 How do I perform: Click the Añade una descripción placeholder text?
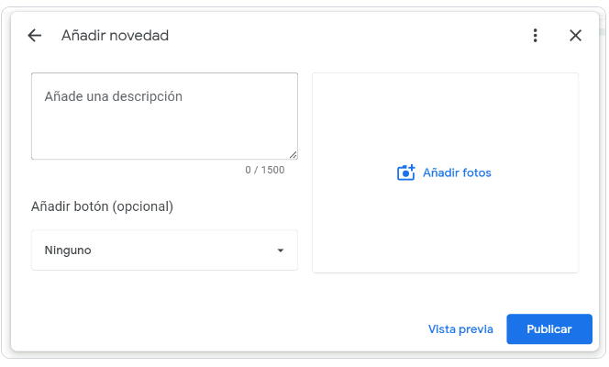[x=113, y=96]
